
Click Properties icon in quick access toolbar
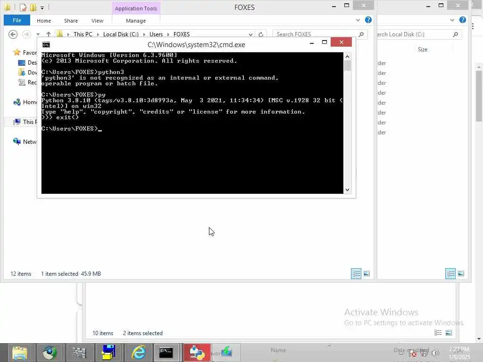(x=23, y=7)
